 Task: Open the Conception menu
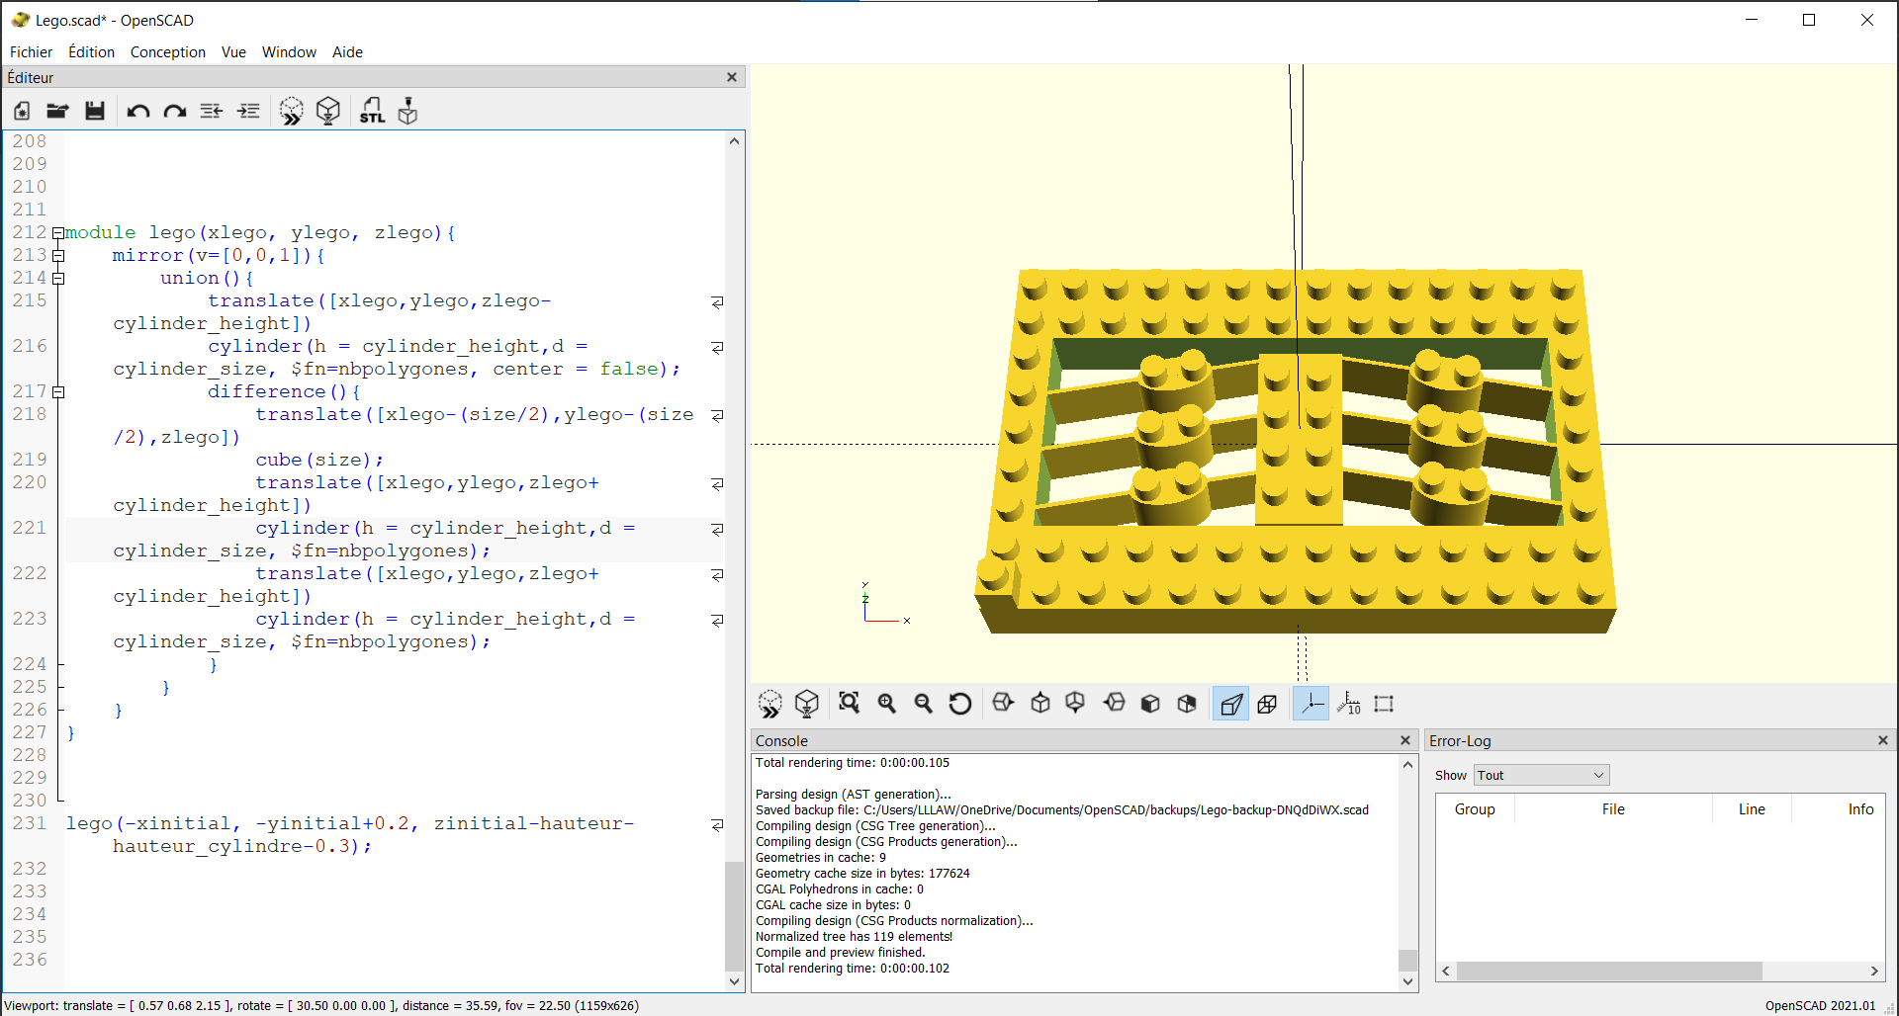[x=168, y=52]
